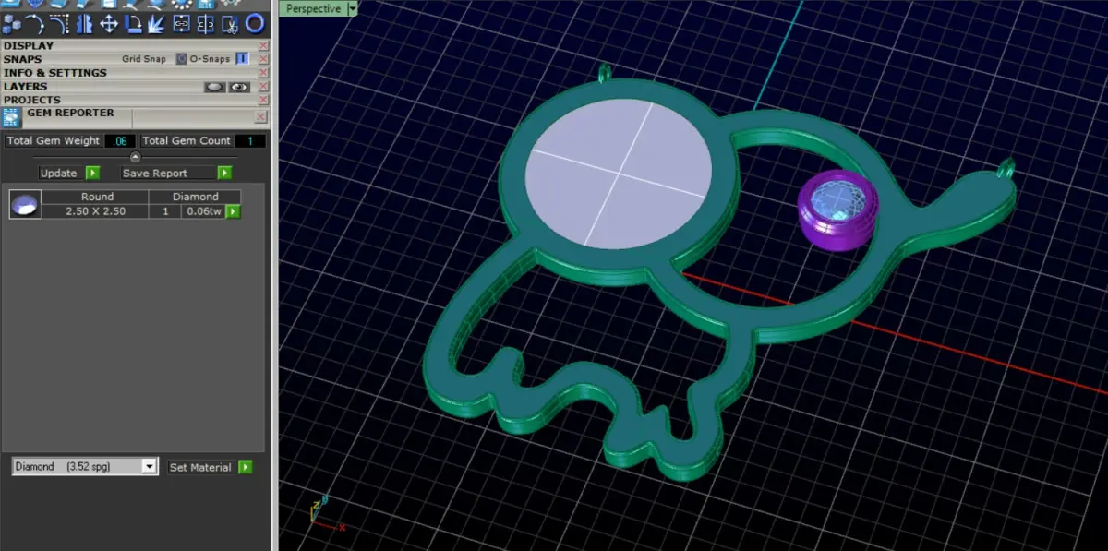Viewport: 1108px width, 551px height.
Task: Collapse the Gem Reporter header with the round arrow
Action: point(136,156)
